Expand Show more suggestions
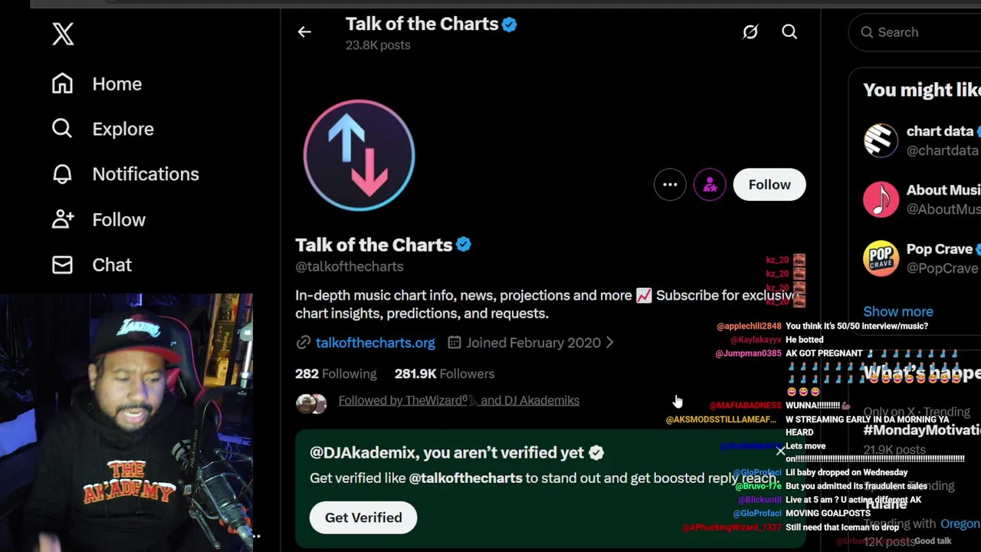 pos(898,311)
